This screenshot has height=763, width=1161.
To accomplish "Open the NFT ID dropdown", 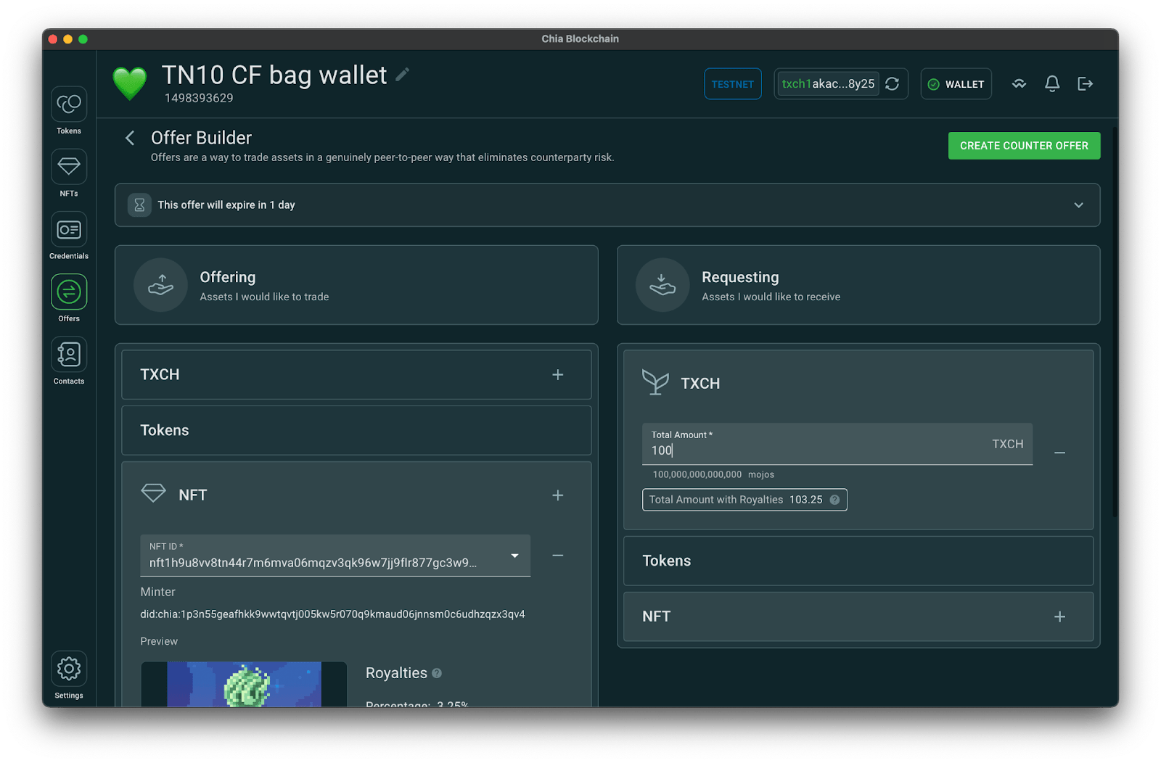I will pos(514,556).
